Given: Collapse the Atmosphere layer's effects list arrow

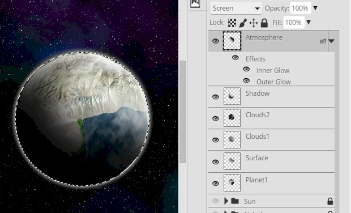Looking at the screenshot, I should tap(332, 41).
